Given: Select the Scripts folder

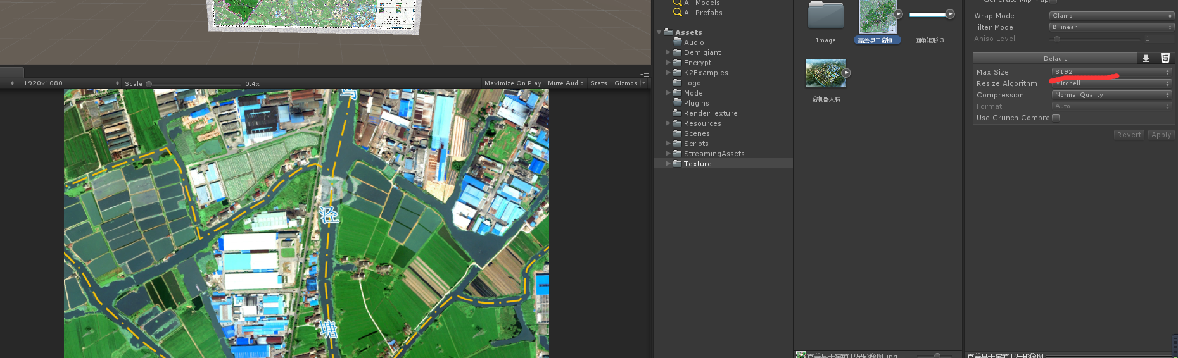Looking at the screenshot, I should (696, 144).
